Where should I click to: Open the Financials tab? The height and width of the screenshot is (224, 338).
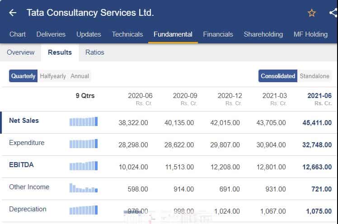(x=218, y=34)
